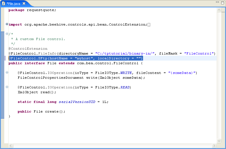The width and height of the screenshot is (226, 149).
Task: Expand the collapsed import statements
Action: [7, 24]
